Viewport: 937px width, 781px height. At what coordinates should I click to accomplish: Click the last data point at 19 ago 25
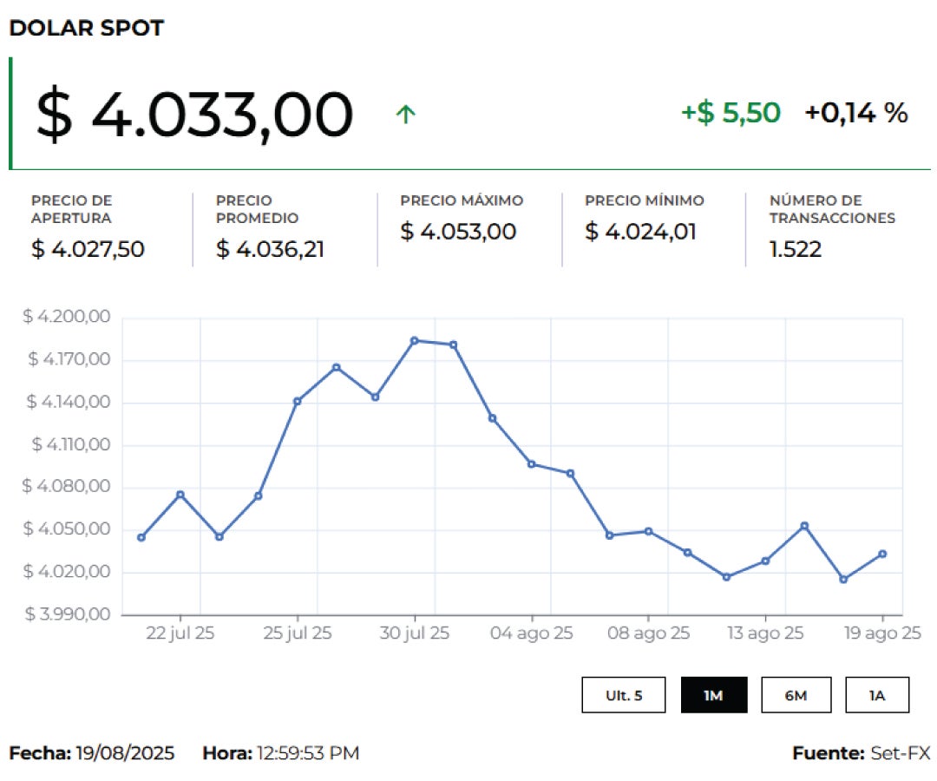point(882,554)
